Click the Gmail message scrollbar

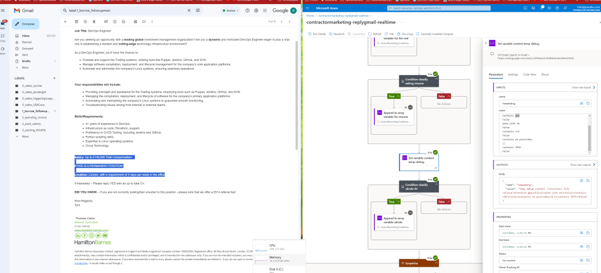tap(296, 95)
